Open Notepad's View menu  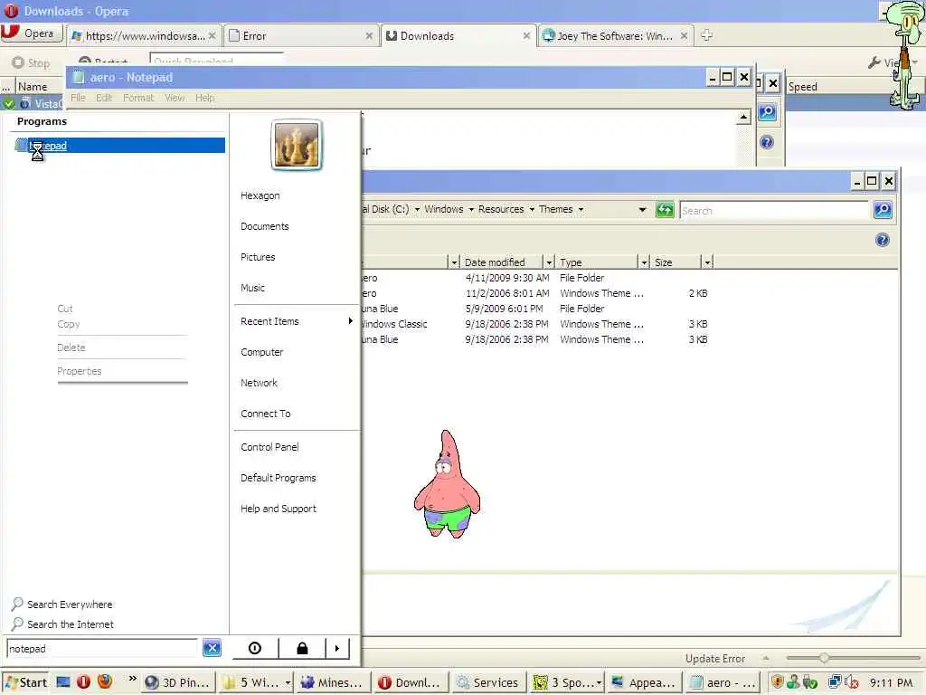(x=175, y=98)
